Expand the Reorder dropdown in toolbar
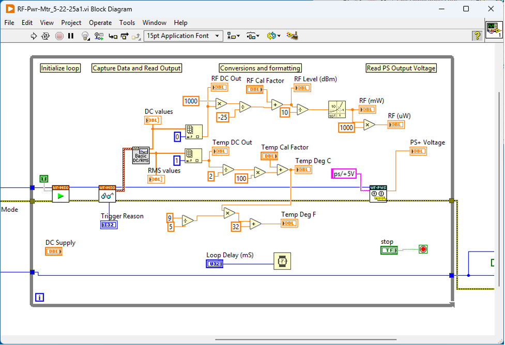Screen dimensions: 505x345 point(273,36)
